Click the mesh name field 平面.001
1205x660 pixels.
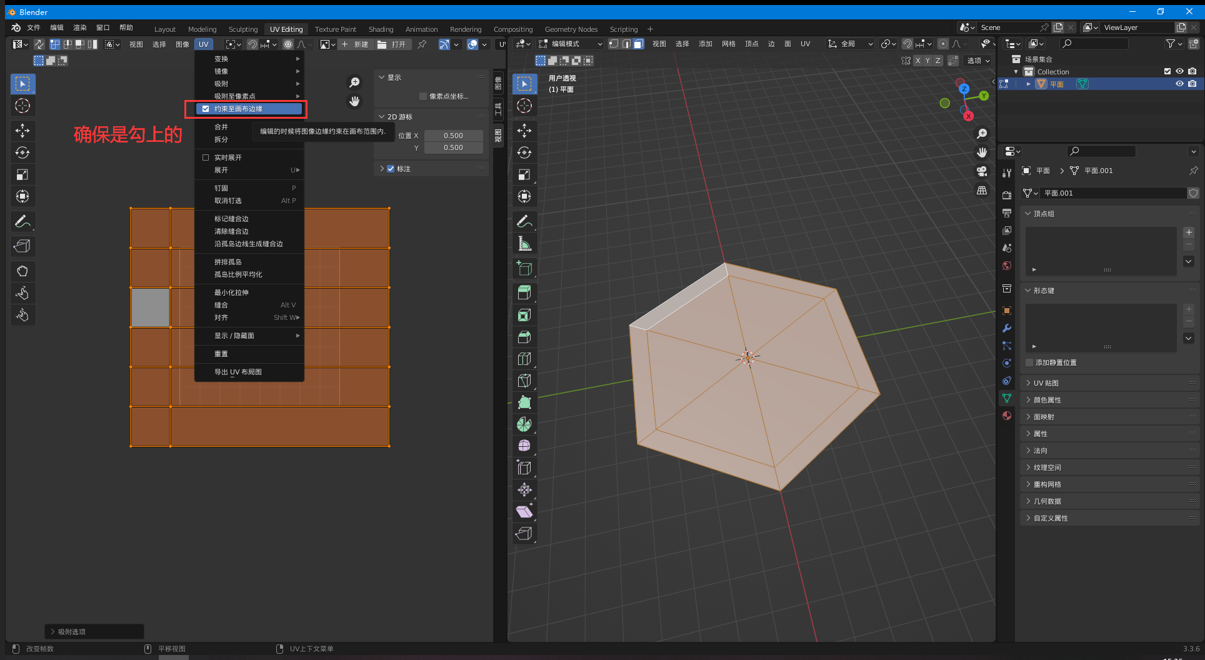1114,193
